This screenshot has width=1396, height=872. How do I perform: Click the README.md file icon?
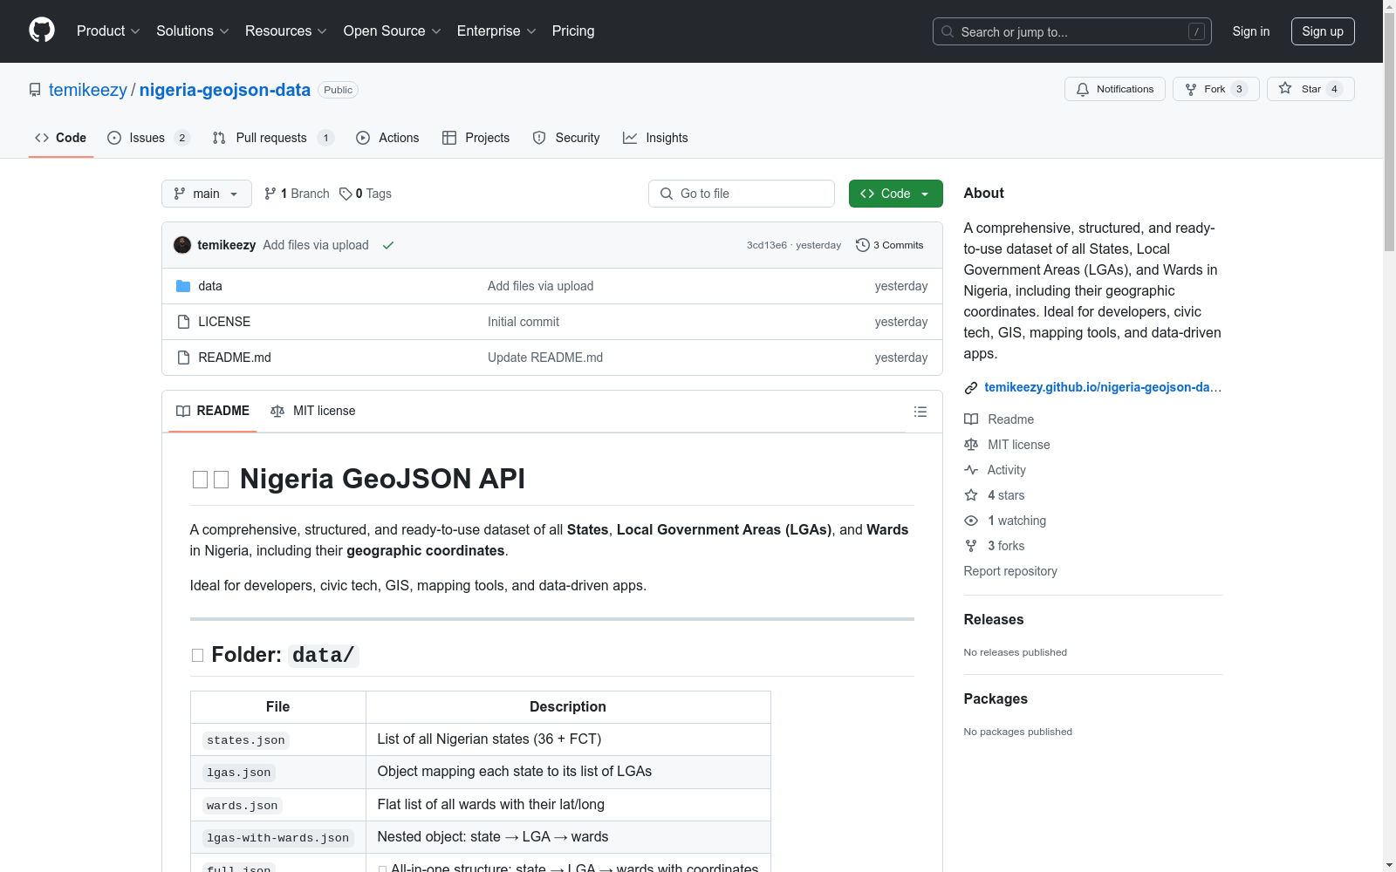(x=183, y=358)
